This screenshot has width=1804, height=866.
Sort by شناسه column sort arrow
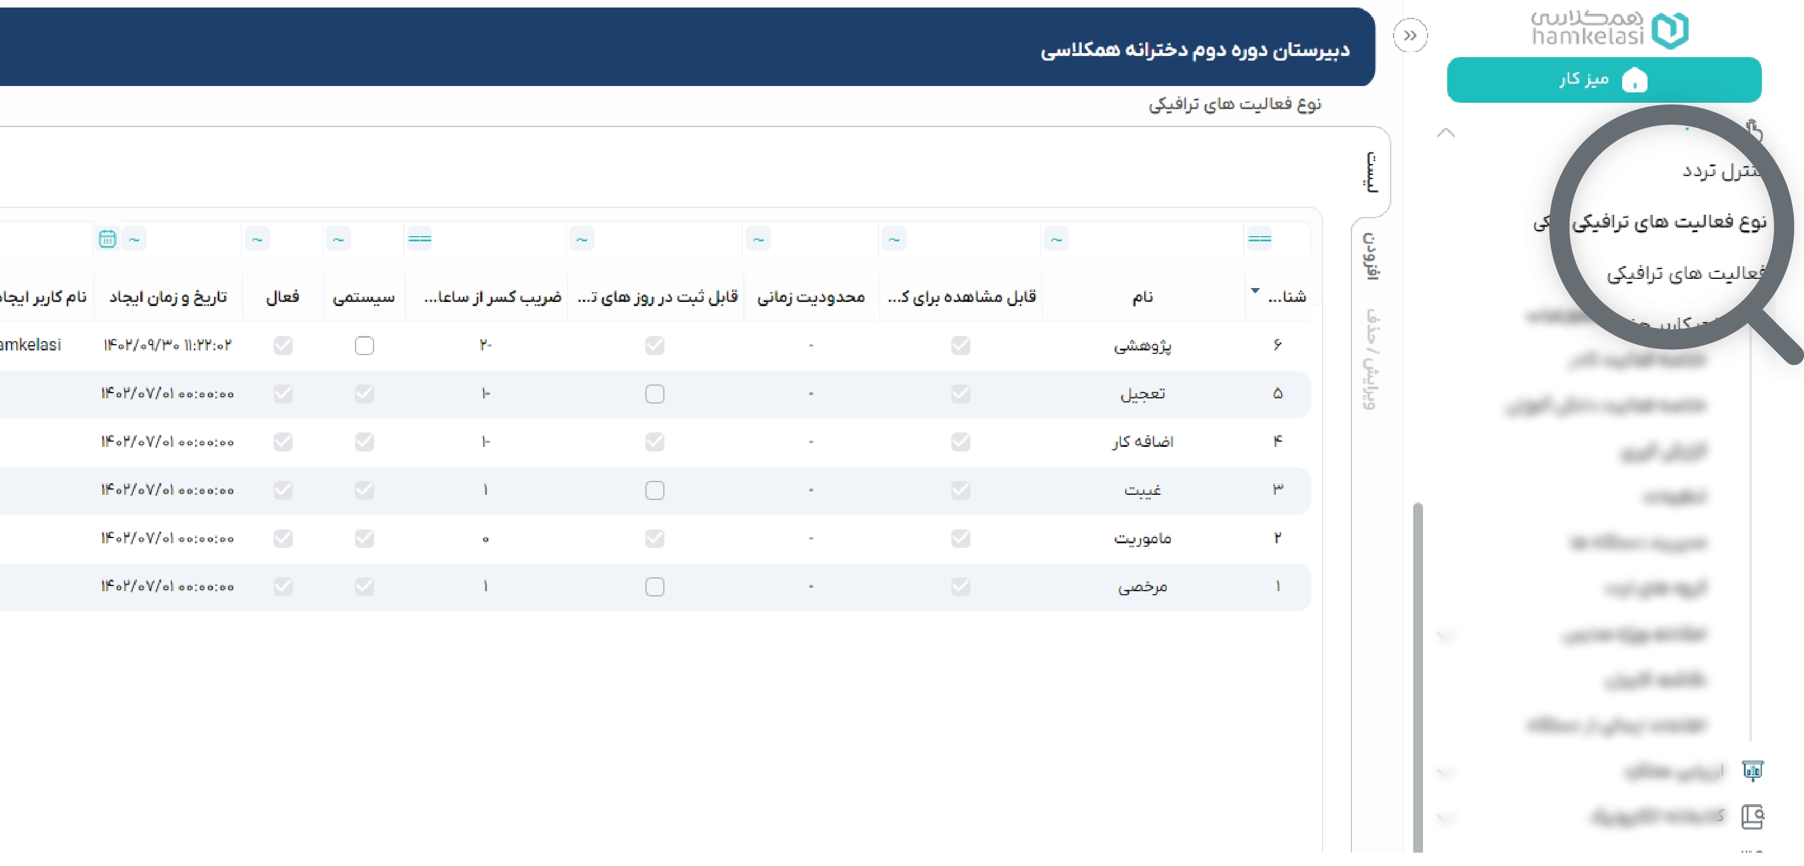click(1254, 290)
